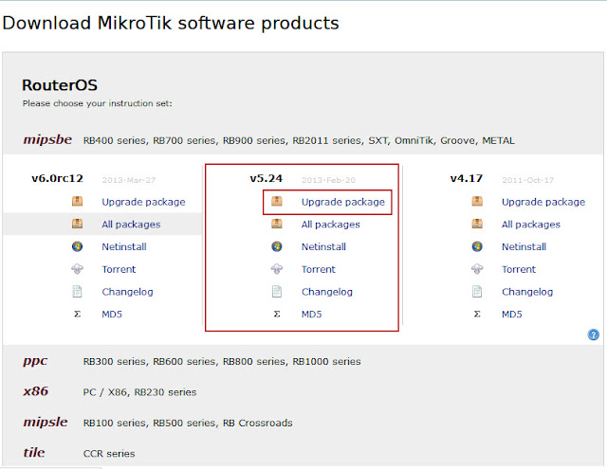Open v4.17 Torrent link
Viewport: 607px width, 469px height.
point(519,269)
